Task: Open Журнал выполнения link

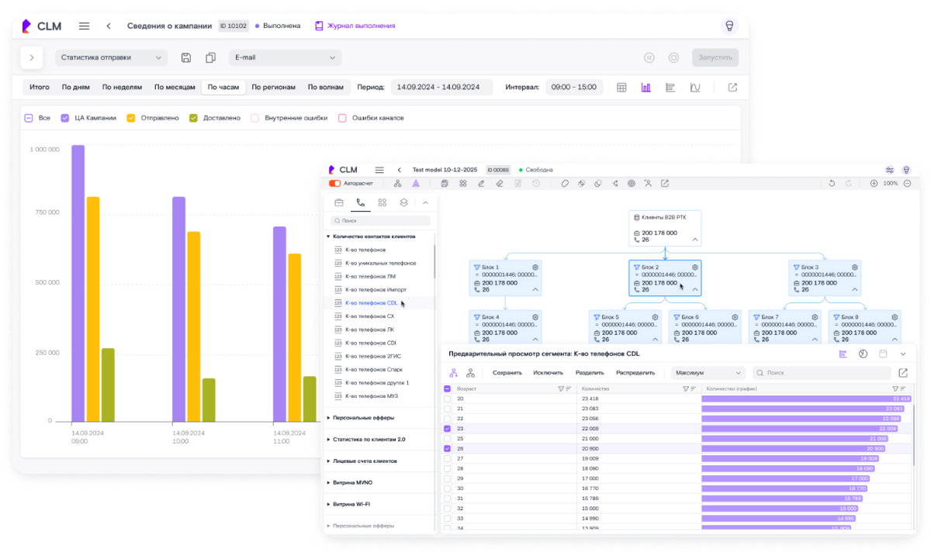Action: tap(355, 26)
